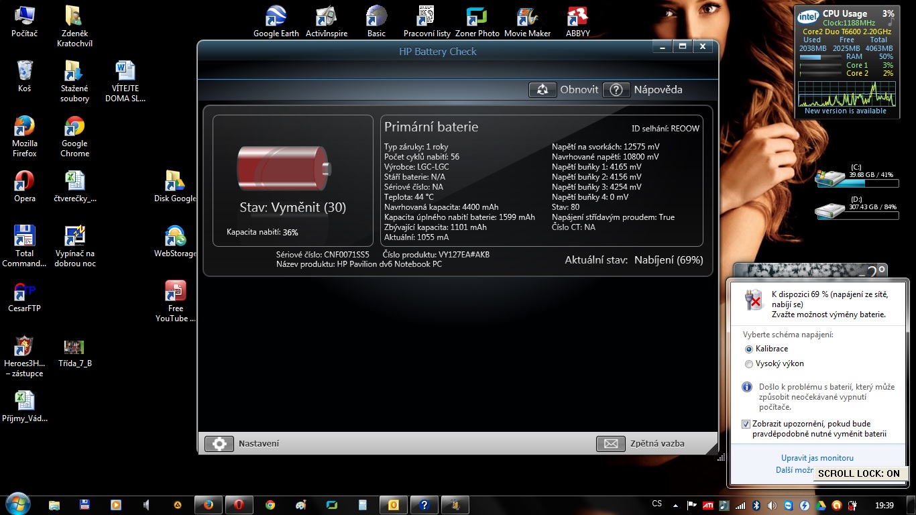Click the Obnovit refresh button
Image resolution: width=916 pixels, height=515 pixels.
click(542, 90)
